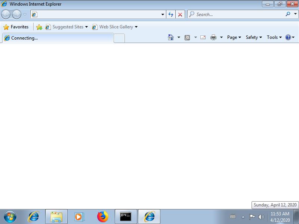
Task: Expand the address bar history dropdown
Action: point(163,15)
